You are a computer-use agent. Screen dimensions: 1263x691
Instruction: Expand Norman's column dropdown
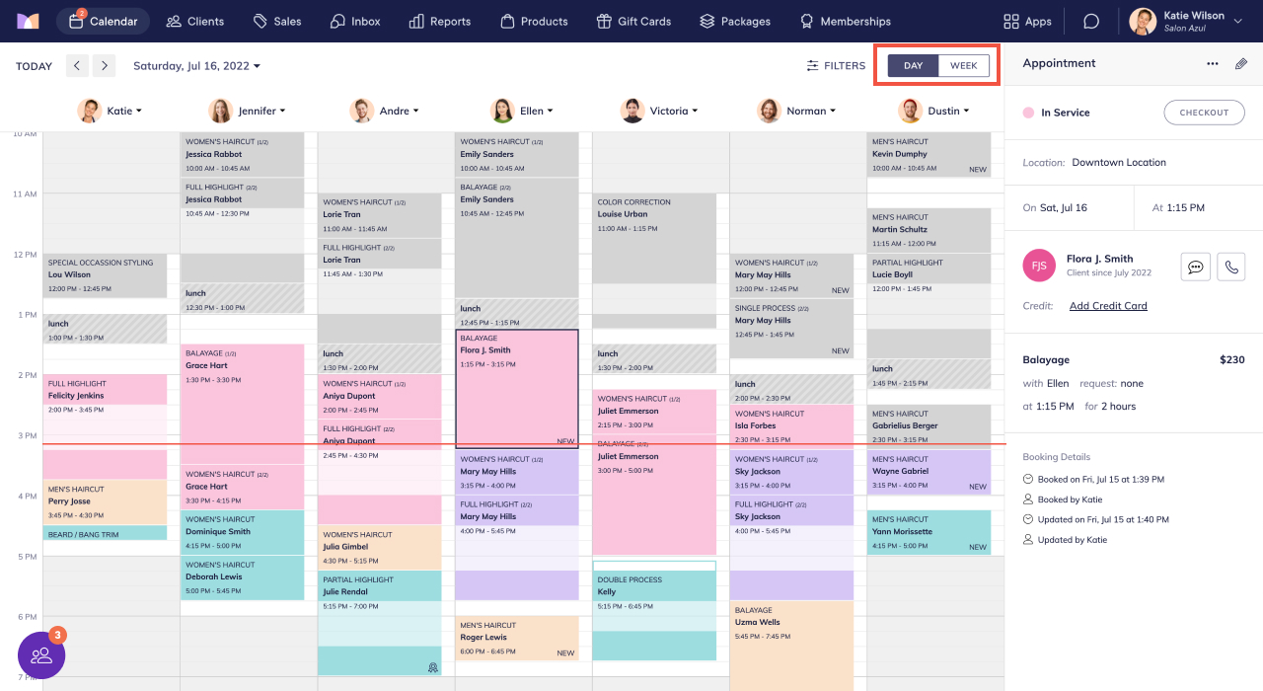[833, 112]
